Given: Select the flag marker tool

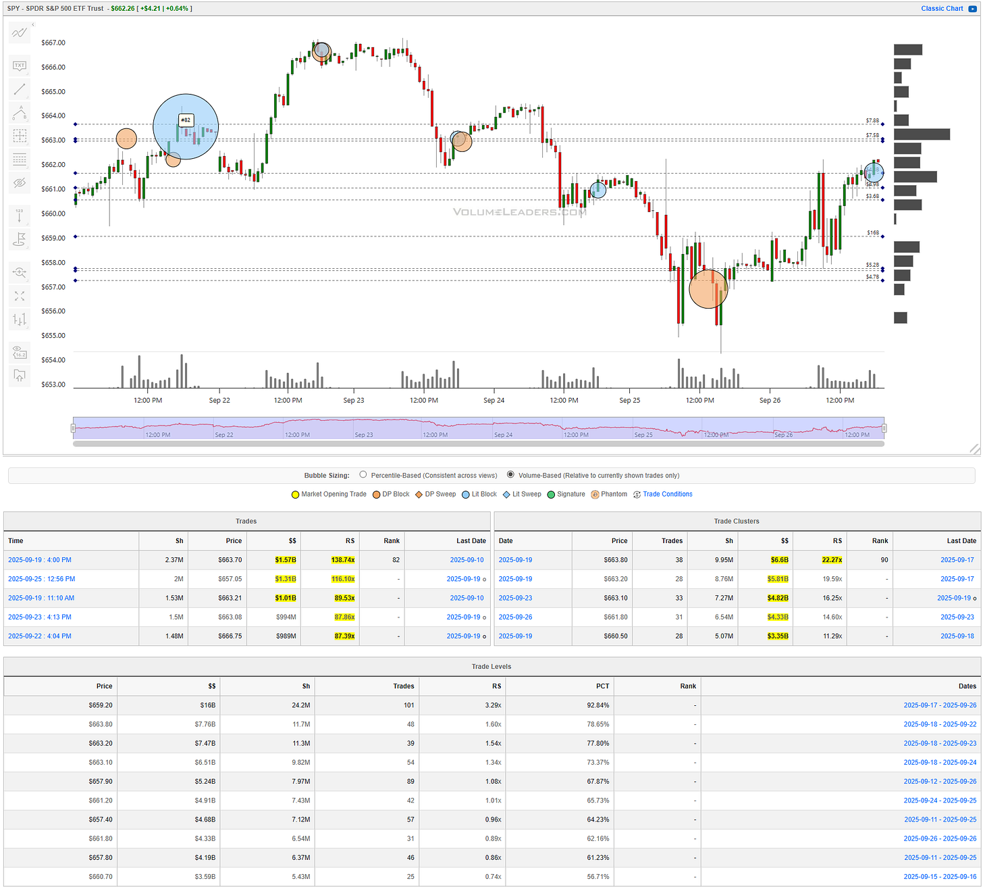Looking at the screenshot, I should (x=20, y=239).
